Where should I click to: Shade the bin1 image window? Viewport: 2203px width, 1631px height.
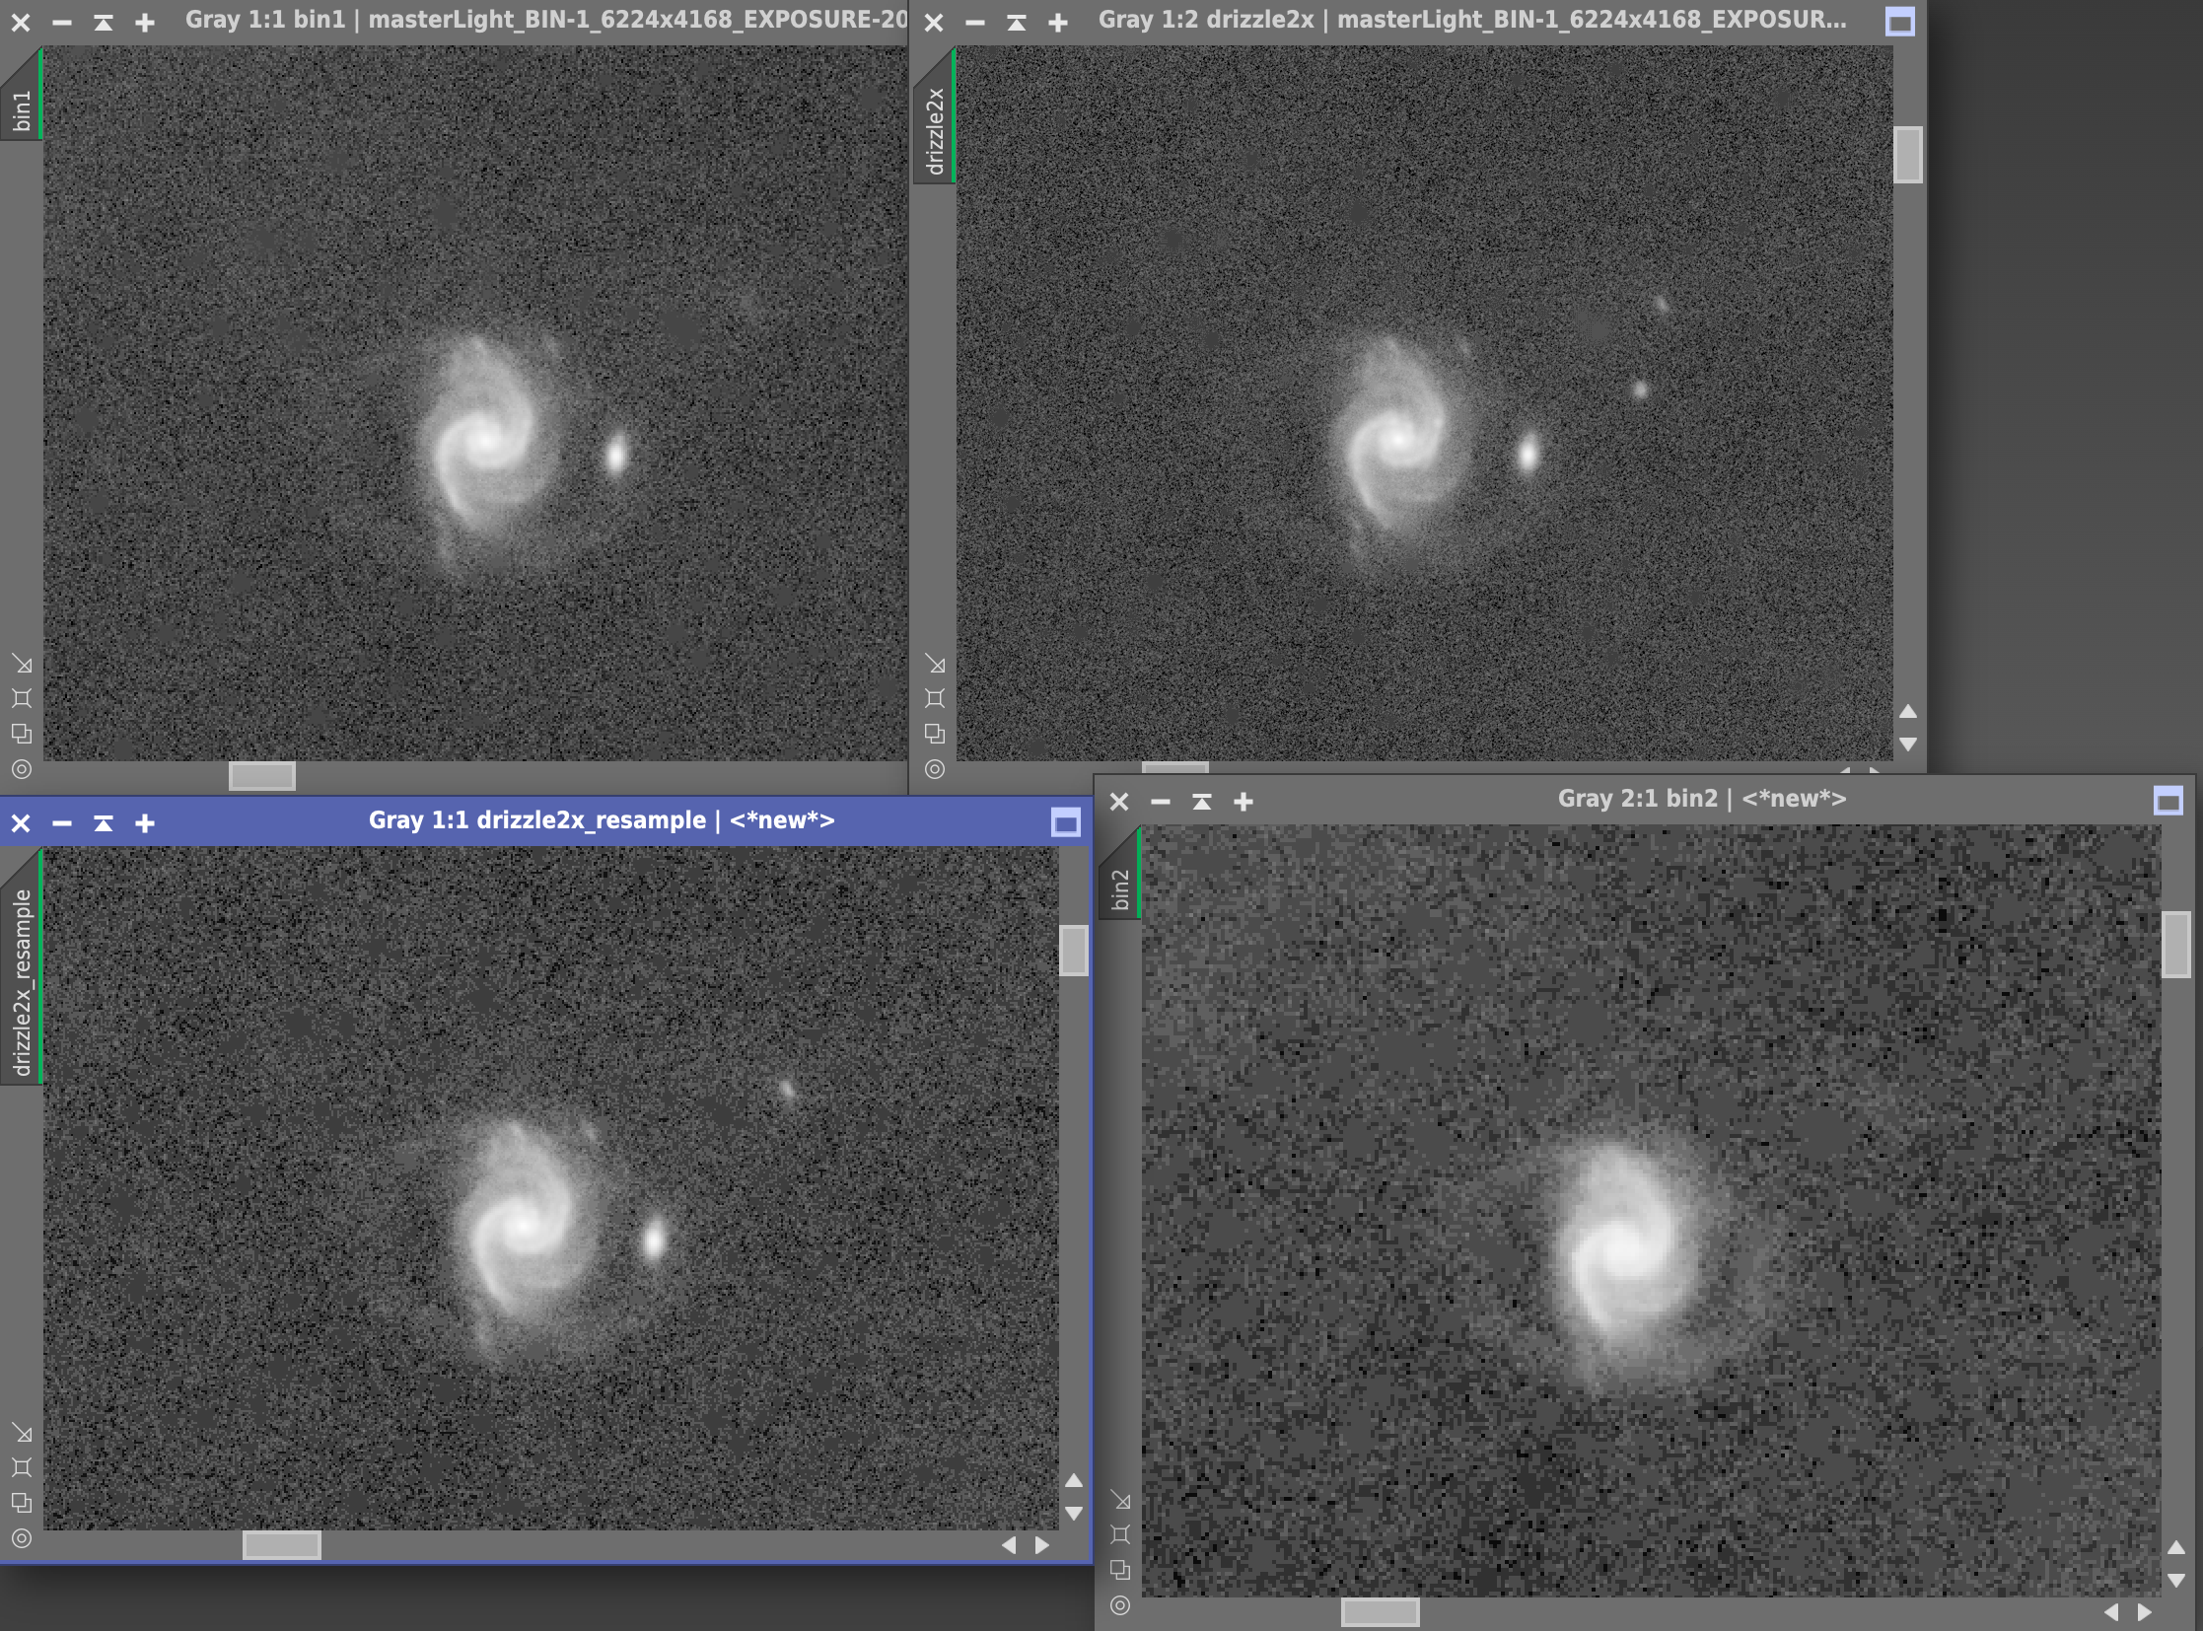tap(103, 22)
